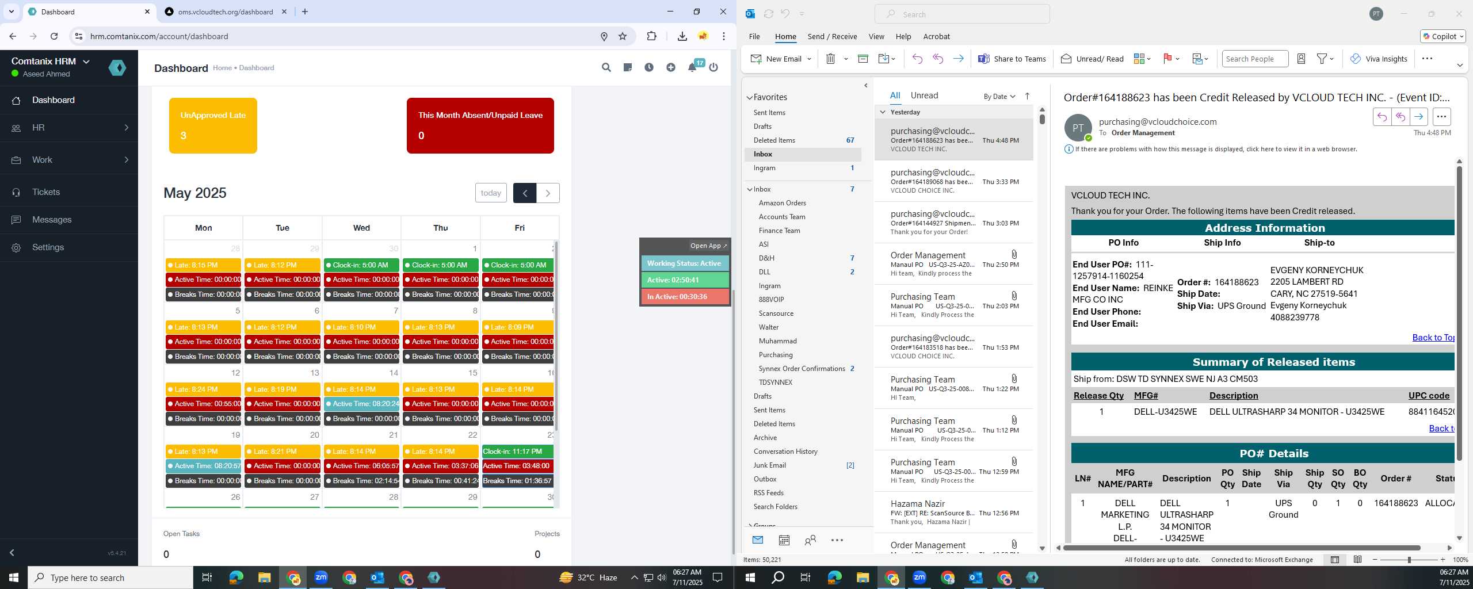Open People view in Outlook navigation
Image resolution: width=1473 pixels, height=589 pixels.
coord(810,540)
